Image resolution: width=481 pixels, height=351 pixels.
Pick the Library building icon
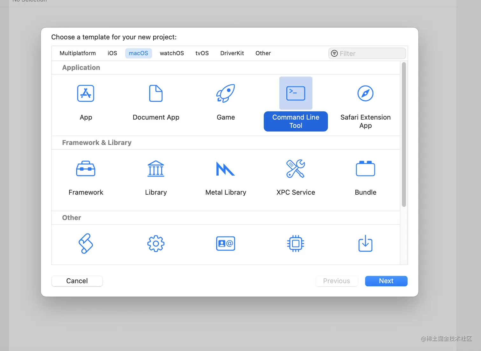pos(156,168)
